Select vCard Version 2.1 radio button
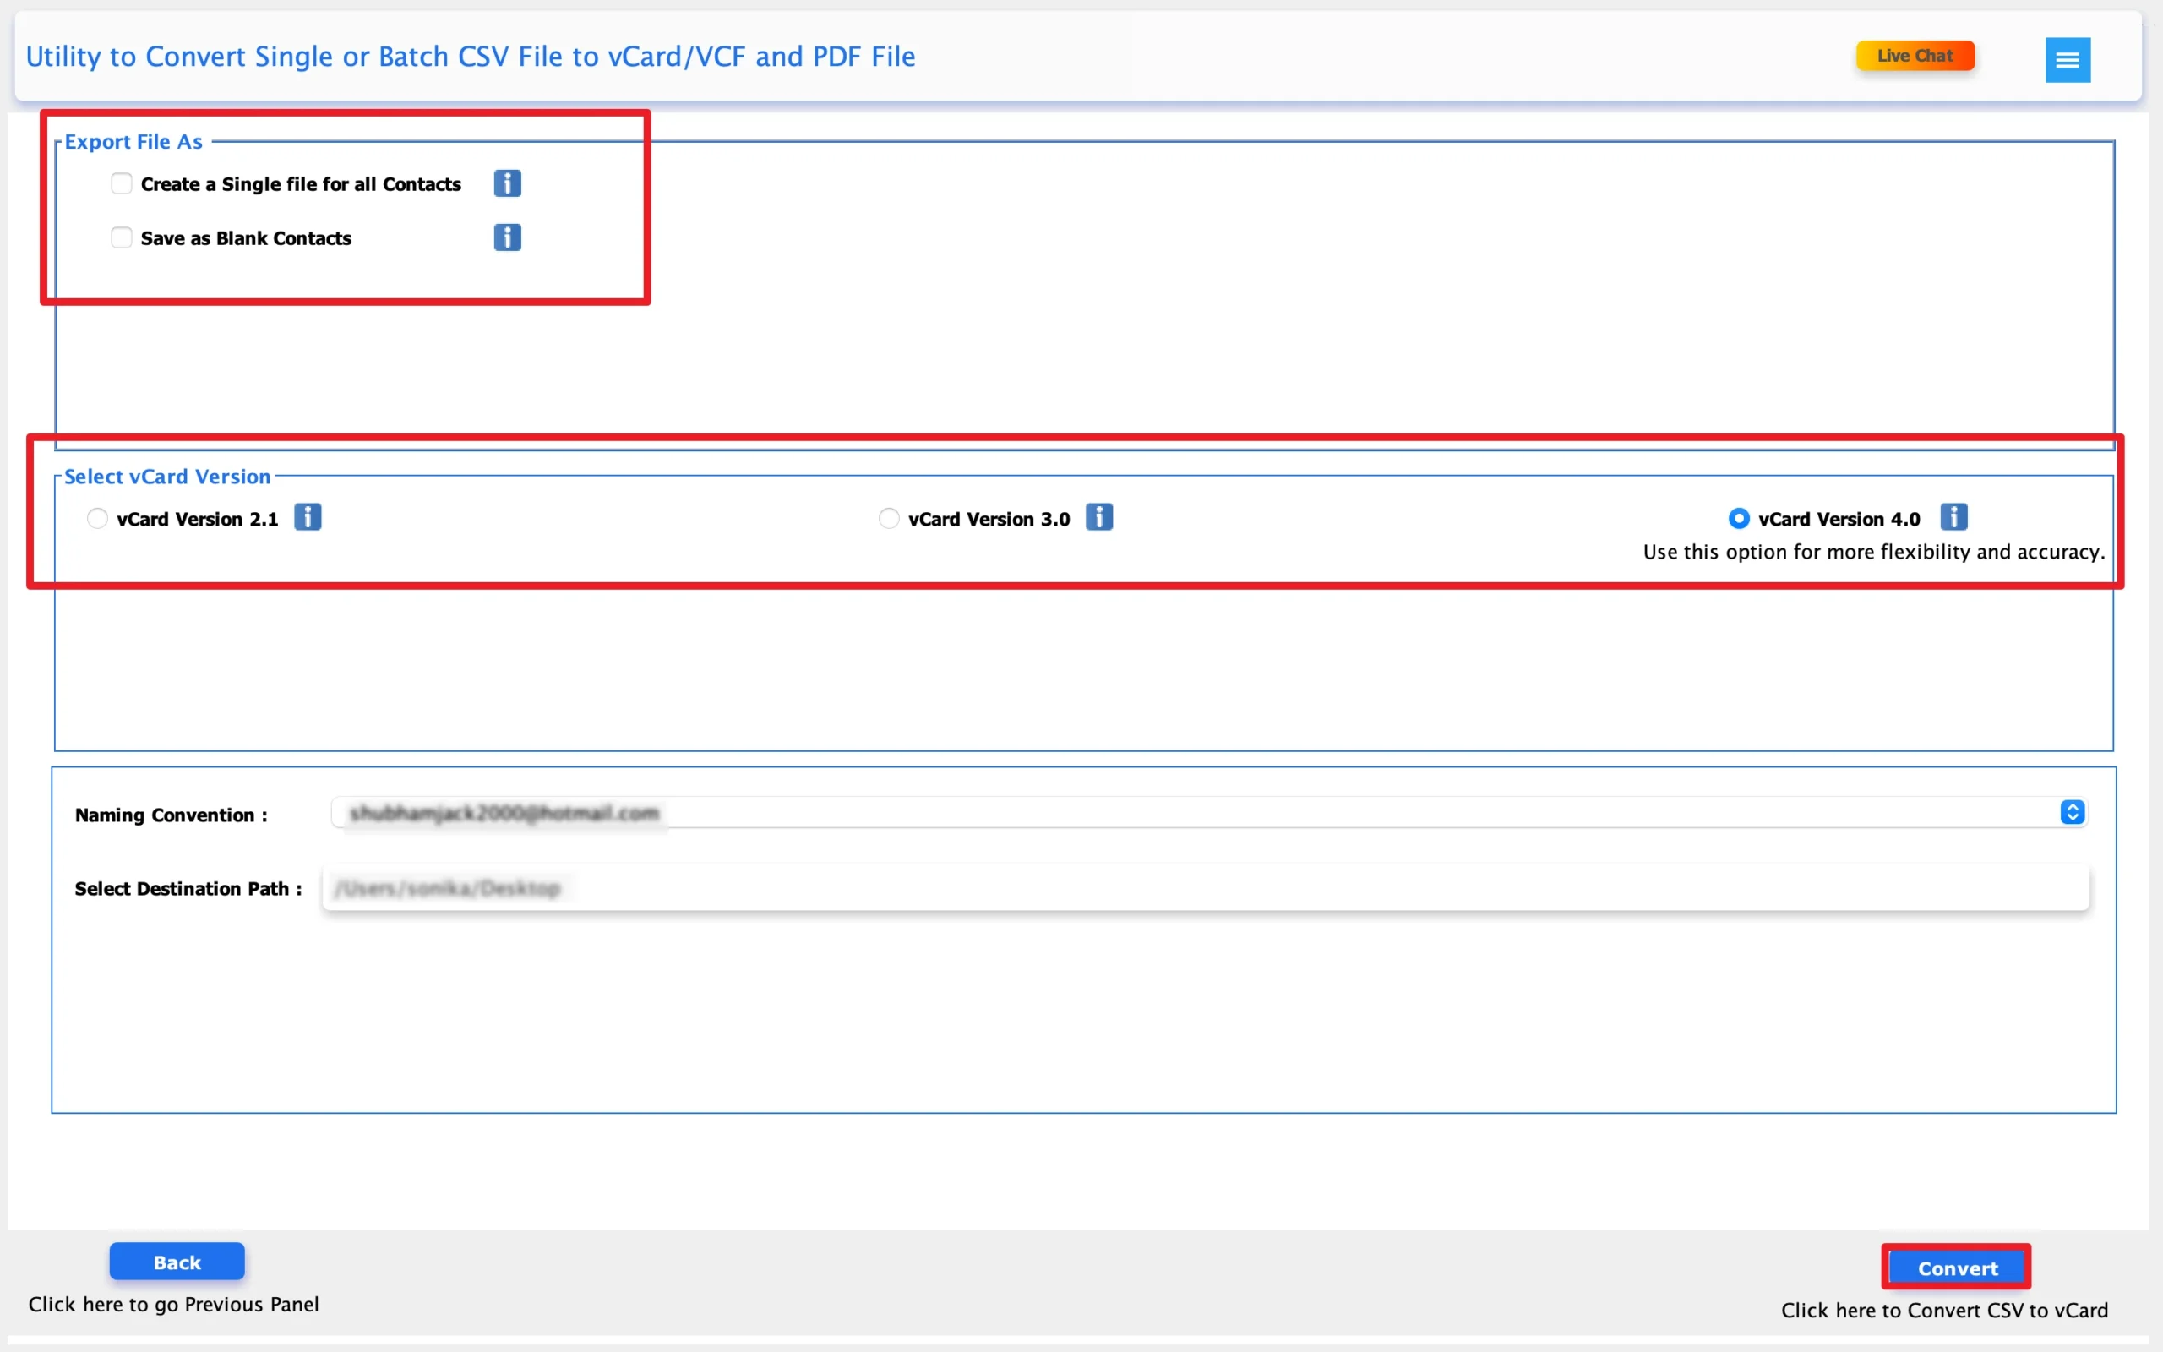Image resolution: width=2163 pixels, height=1352 pixels. [96, 519]
